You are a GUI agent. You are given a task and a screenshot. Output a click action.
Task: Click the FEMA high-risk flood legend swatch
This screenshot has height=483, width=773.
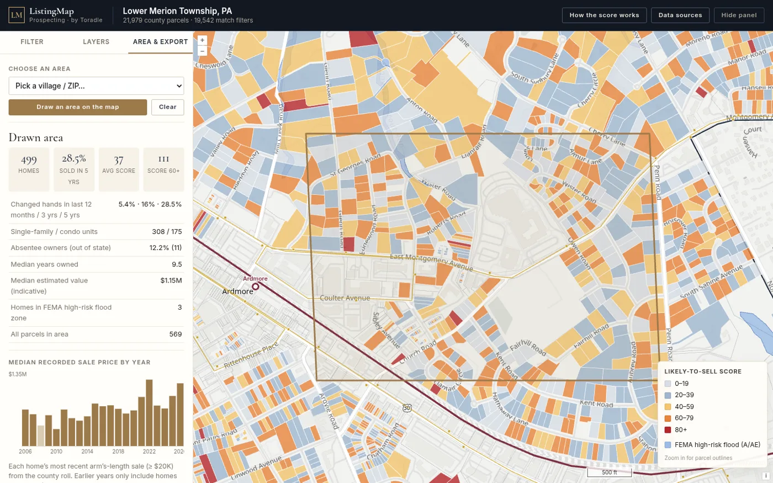[x=668, y=445]
